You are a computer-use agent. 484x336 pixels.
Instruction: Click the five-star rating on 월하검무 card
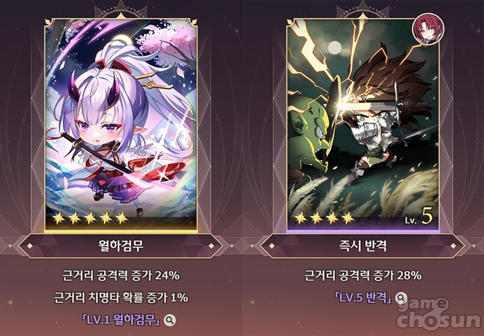click(x=90, y=218)
